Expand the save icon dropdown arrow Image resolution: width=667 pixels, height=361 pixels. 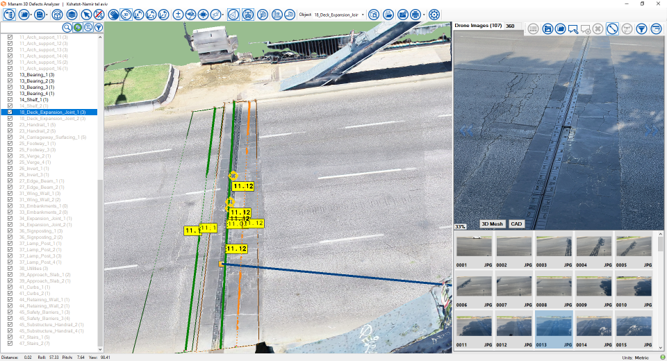(x=47, y=15)
